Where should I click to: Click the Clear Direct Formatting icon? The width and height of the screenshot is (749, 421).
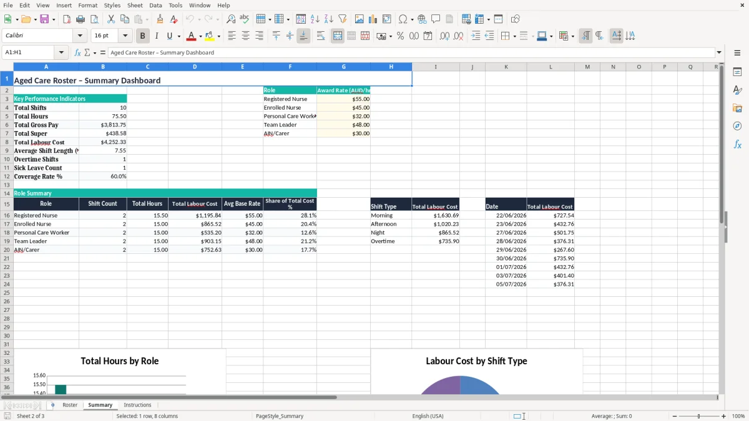[174, 19]
